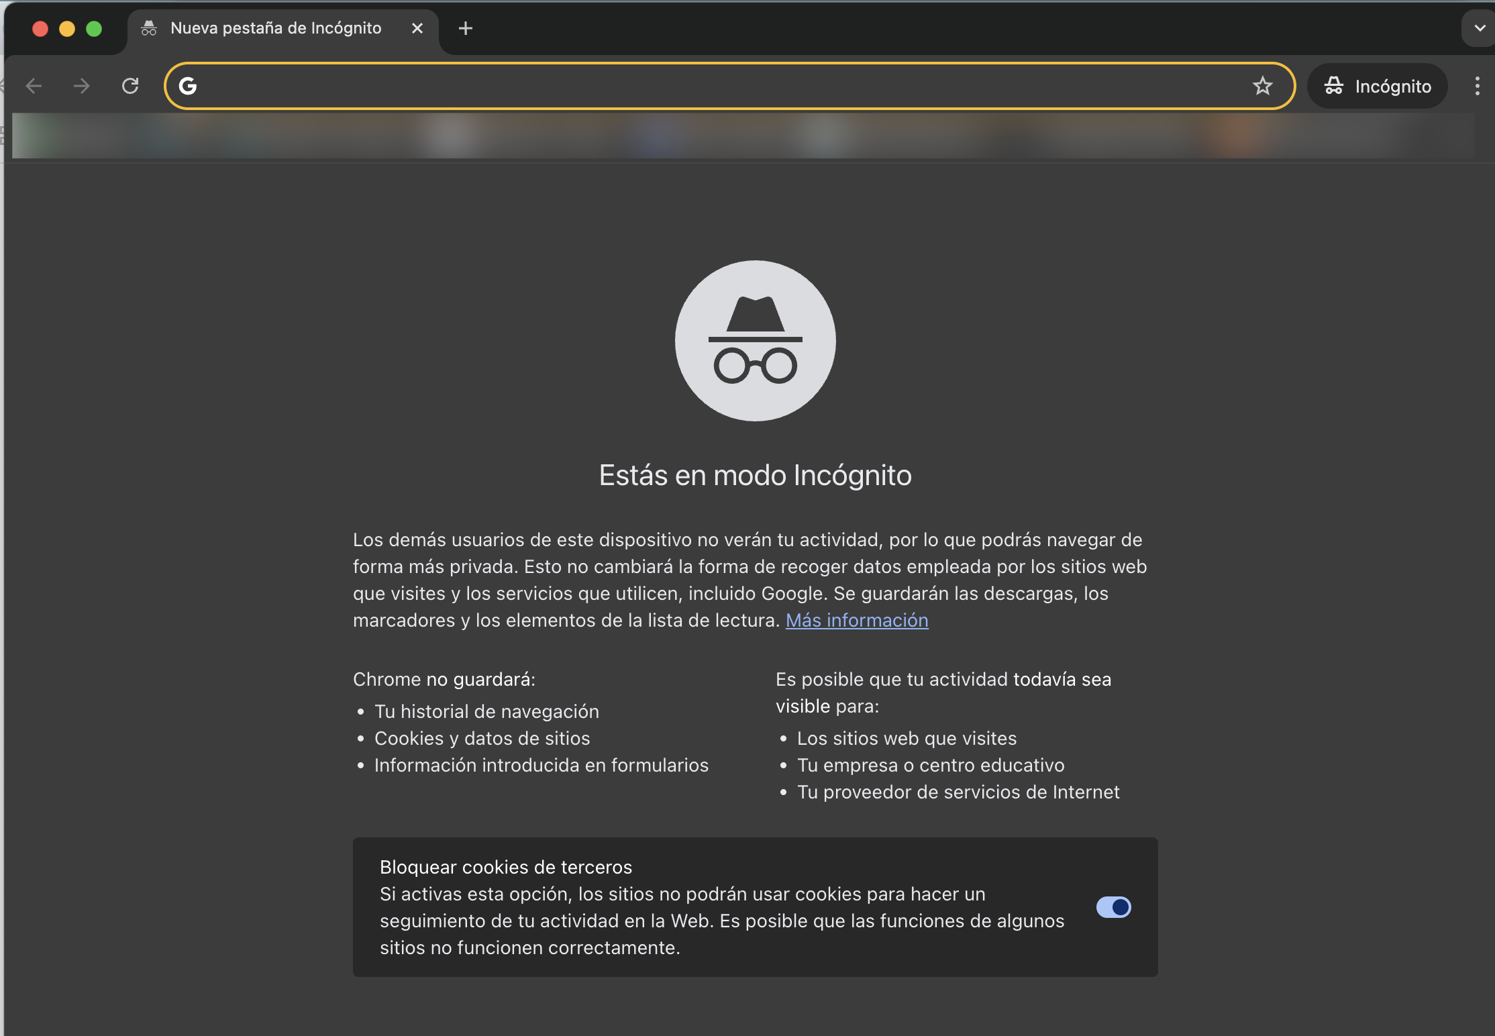This screenshot has width=1495, height=1036.
Task: Expand the tab search chevron dropdown
Action: coord(1479,28)
